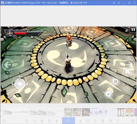Select the currently highlighted arena thumbnail
Screen dimensions: 137x124
[x=68, y=112]
